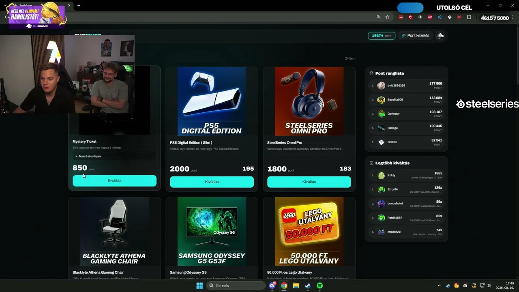Click the 1800 pont price

(x=281, y=169)
